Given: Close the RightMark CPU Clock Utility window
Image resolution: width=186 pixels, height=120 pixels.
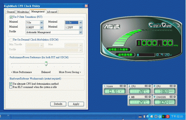Looking at the screenshot, I should point(86,6).
